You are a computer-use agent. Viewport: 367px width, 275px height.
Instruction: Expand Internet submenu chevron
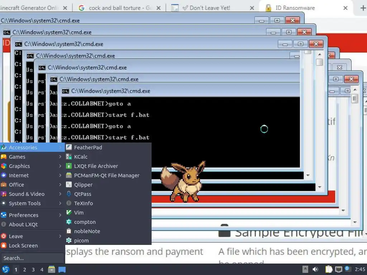60,175
